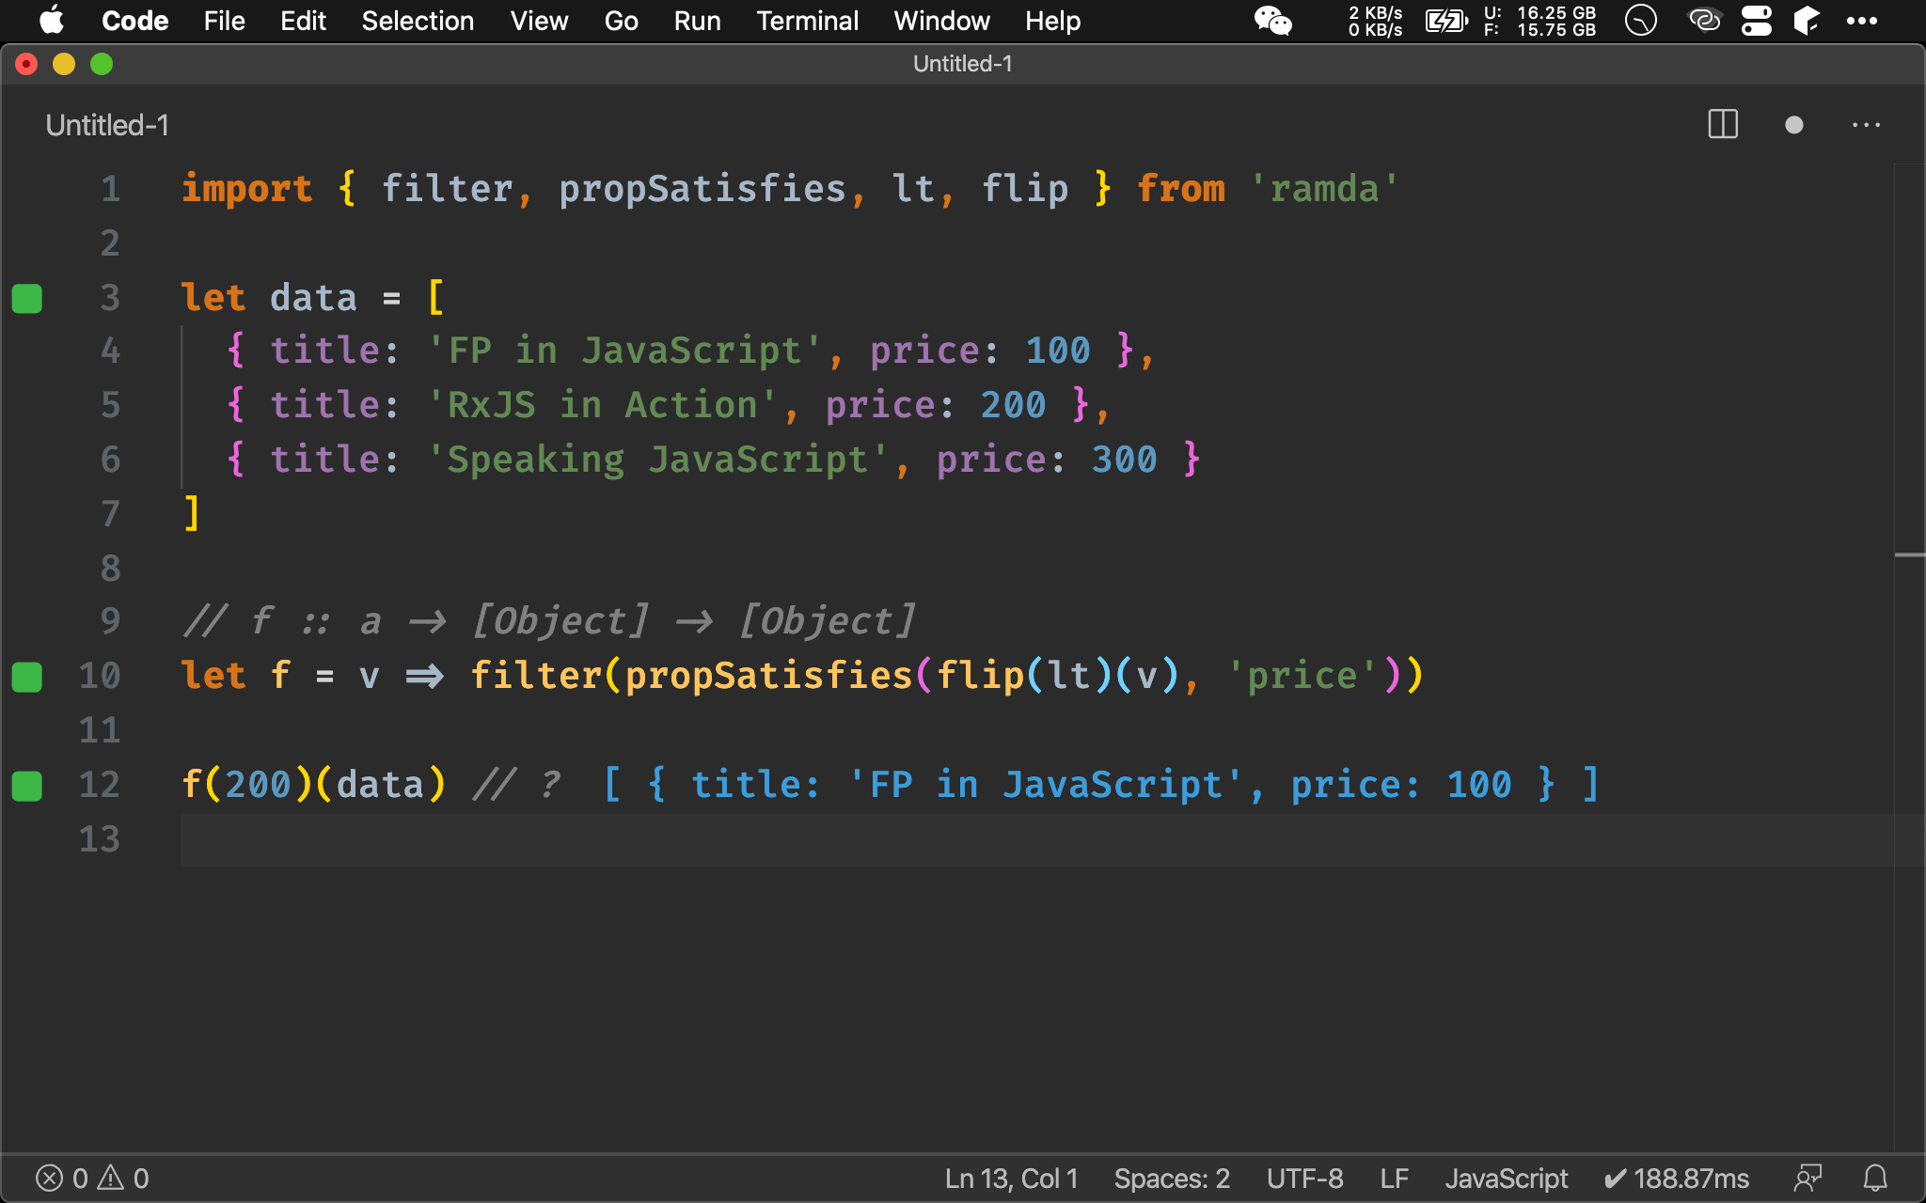The height and width of the screenshot is (1203, 1926).
Task: Change end of line sequence LF
Action: [x=1394, y=1178]
